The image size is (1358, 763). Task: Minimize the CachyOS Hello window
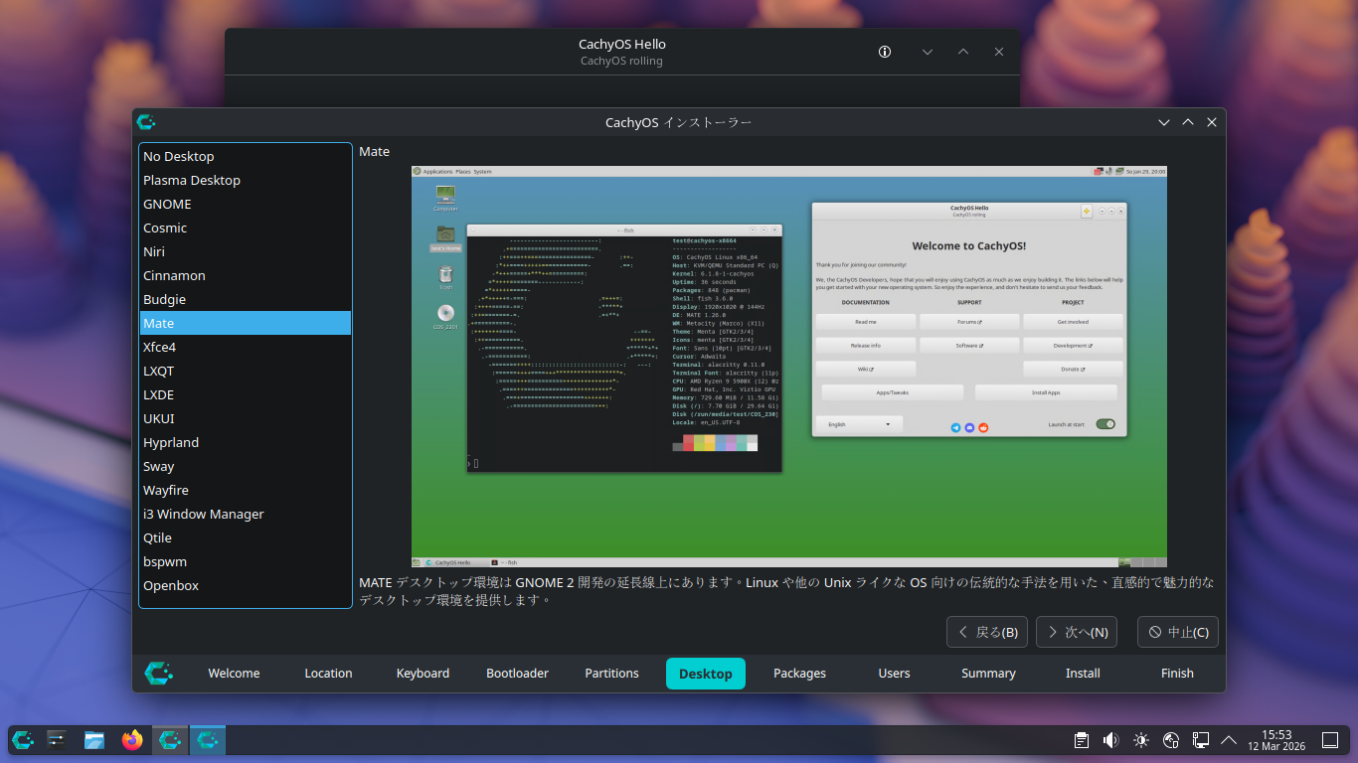click(x=928, y=52)
